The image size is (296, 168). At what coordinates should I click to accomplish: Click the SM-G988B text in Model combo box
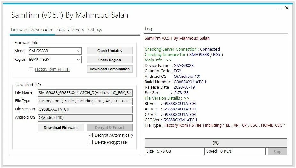click(x=38, y=51)
